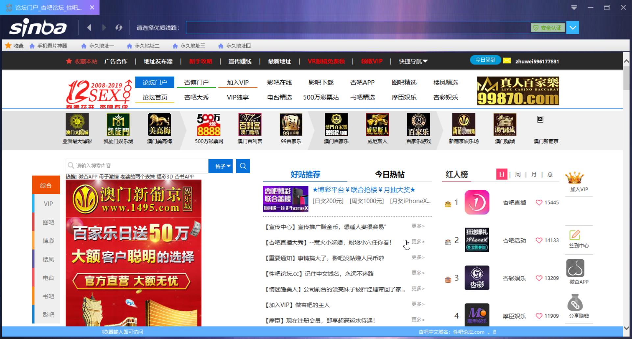
Task: Open the 地址发布器 link
Action: (158, 61)
